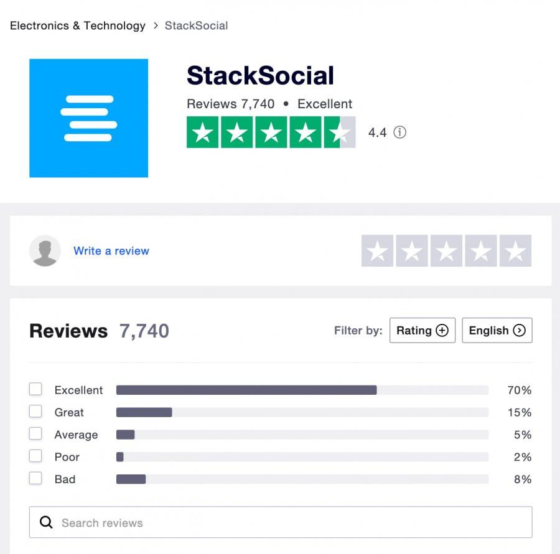Viewport: 560px width, 554px height.
Task: Tick the Average rating checkbox
Action: pyautogui.click(x=35, y=434)
